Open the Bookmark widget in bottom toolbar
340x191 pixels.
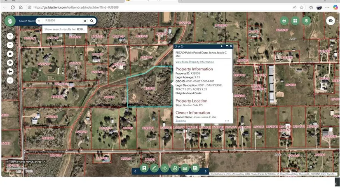click(144, 168)
